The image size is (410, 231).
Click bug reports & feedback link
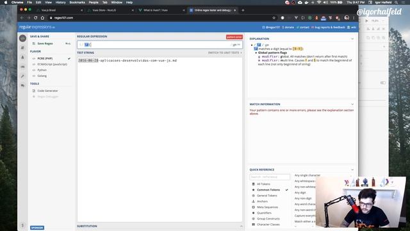point(328,27)
